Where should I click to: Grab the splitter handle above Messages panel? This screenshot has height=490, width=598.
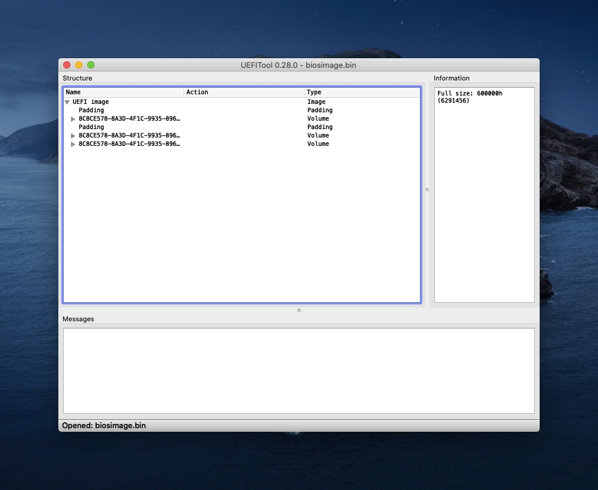tap(299, 310)
